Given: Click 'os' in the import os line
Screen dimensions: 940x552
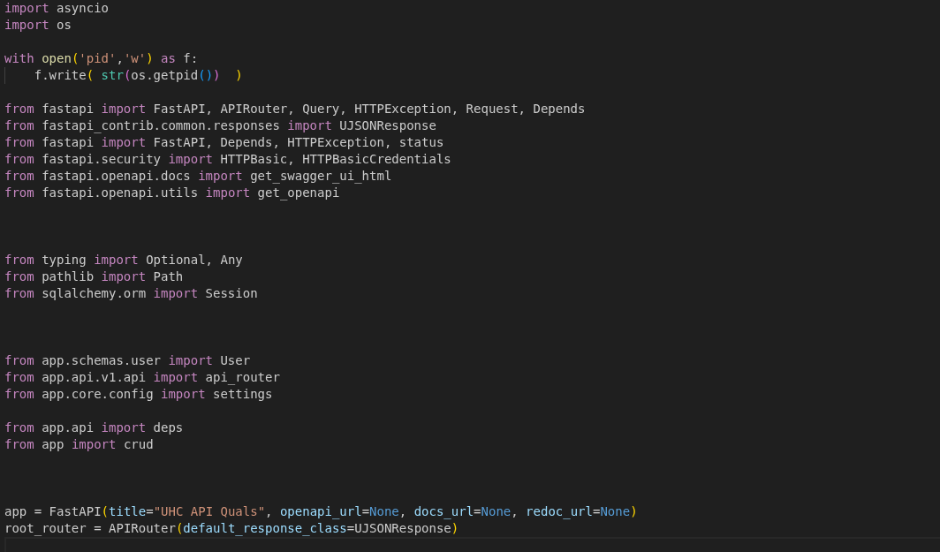Looking at the screenshot, I should [x=64, y=26].
